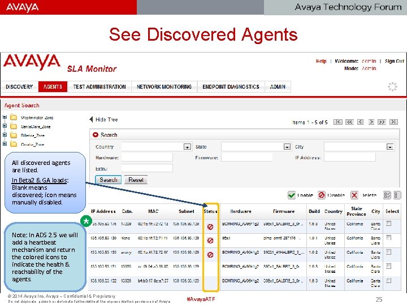Open the DISCOVERY tab
407x305 pixels.
(x=19, y=86)
